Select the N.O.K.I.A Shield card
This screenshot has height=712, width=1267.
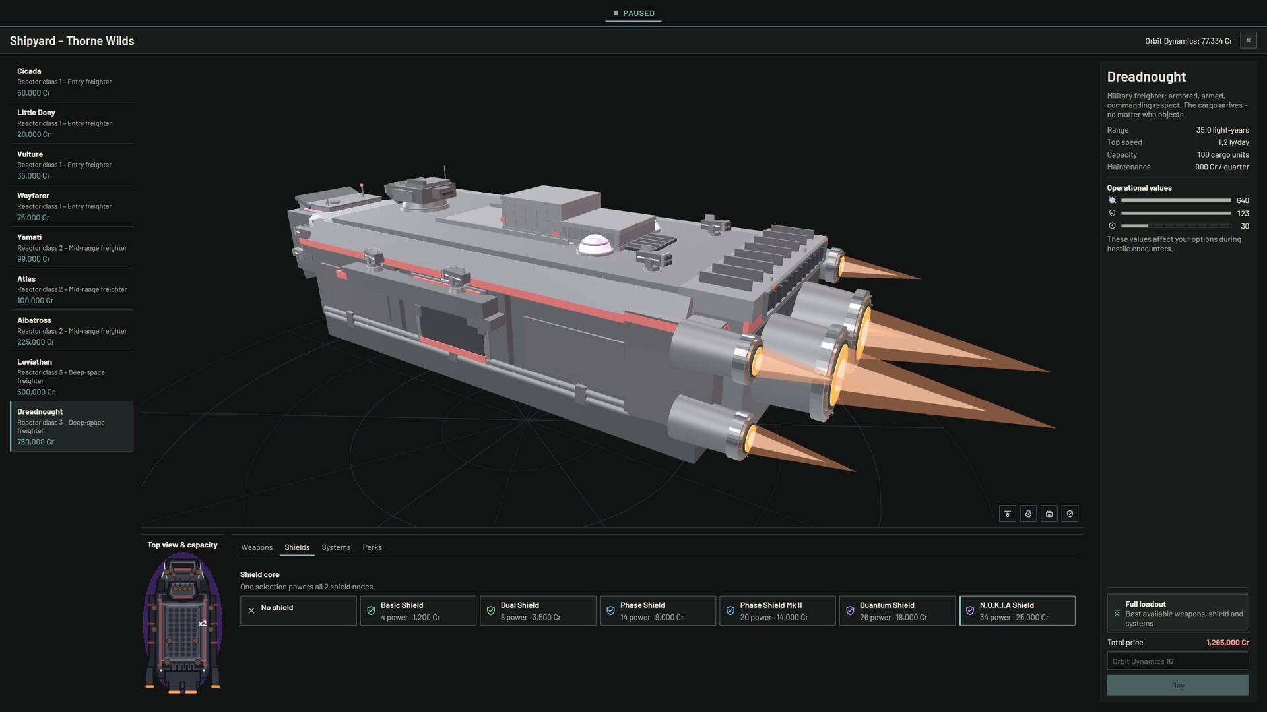1017,610
